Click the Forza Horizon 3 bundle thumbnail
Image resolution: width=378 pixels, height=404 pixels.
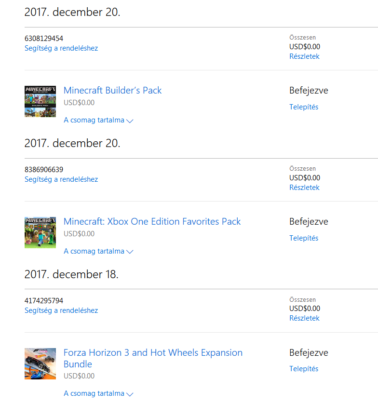coord(40,364)
